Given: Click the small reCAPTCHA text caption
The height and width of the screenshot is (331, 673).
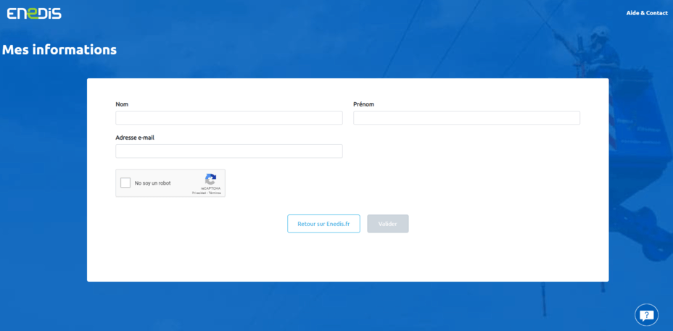Looking at the screenshot, I should coord(210,188).
